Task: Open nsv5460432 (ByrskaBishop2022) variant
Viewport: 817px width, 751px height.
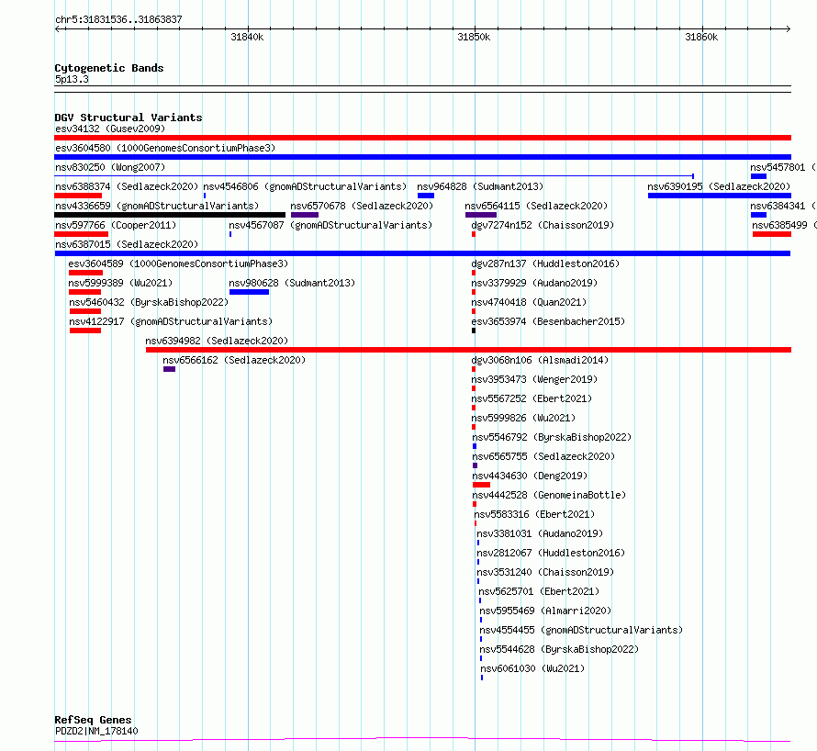Action: click(149, 302)
